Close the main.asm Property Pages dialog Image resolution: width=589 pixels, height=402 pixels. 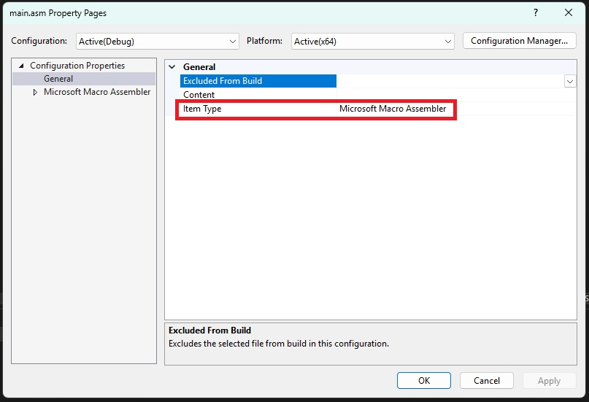[569, 12]
